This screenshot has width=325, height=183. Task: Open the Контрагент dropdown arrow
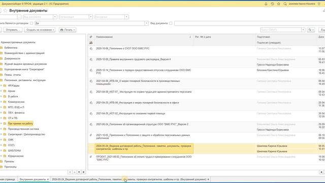pyautogui.click(x=126, y=17)
